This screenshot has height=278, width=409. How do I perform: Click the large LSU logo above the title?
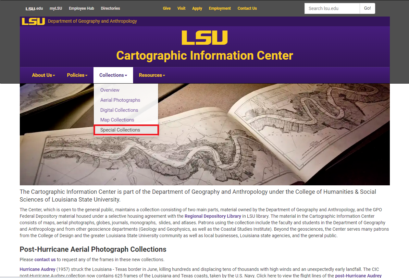pyautogui.click(x=204, y=38)
